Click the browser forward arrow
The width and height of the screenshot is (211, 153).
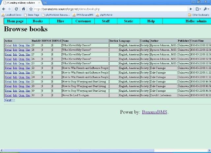tap(9, 9)
